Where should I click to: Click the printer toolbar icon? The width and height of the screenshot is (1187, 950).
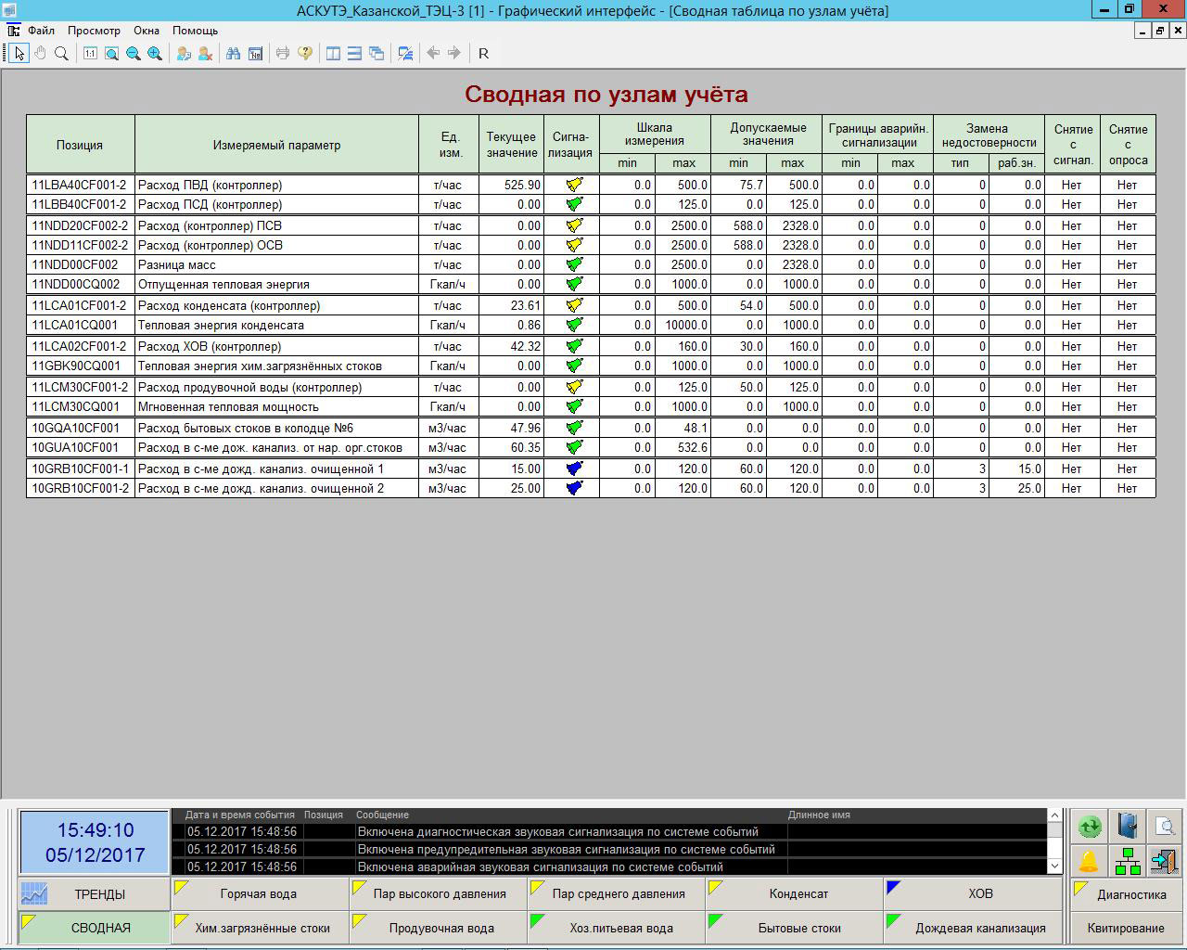click(283, 53)
